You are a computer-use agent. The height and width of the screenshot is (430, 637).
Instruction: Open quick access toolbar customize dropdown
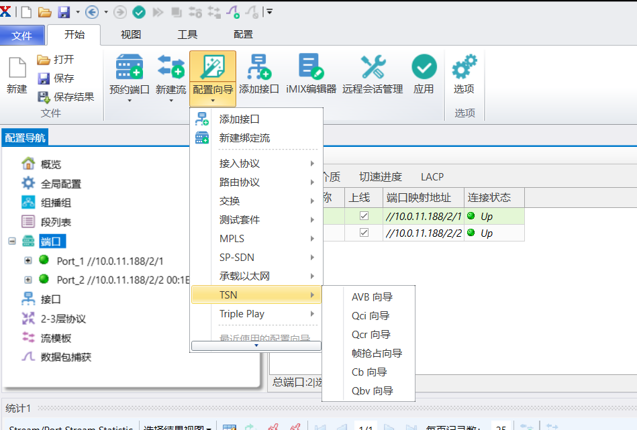click(269, 12)
